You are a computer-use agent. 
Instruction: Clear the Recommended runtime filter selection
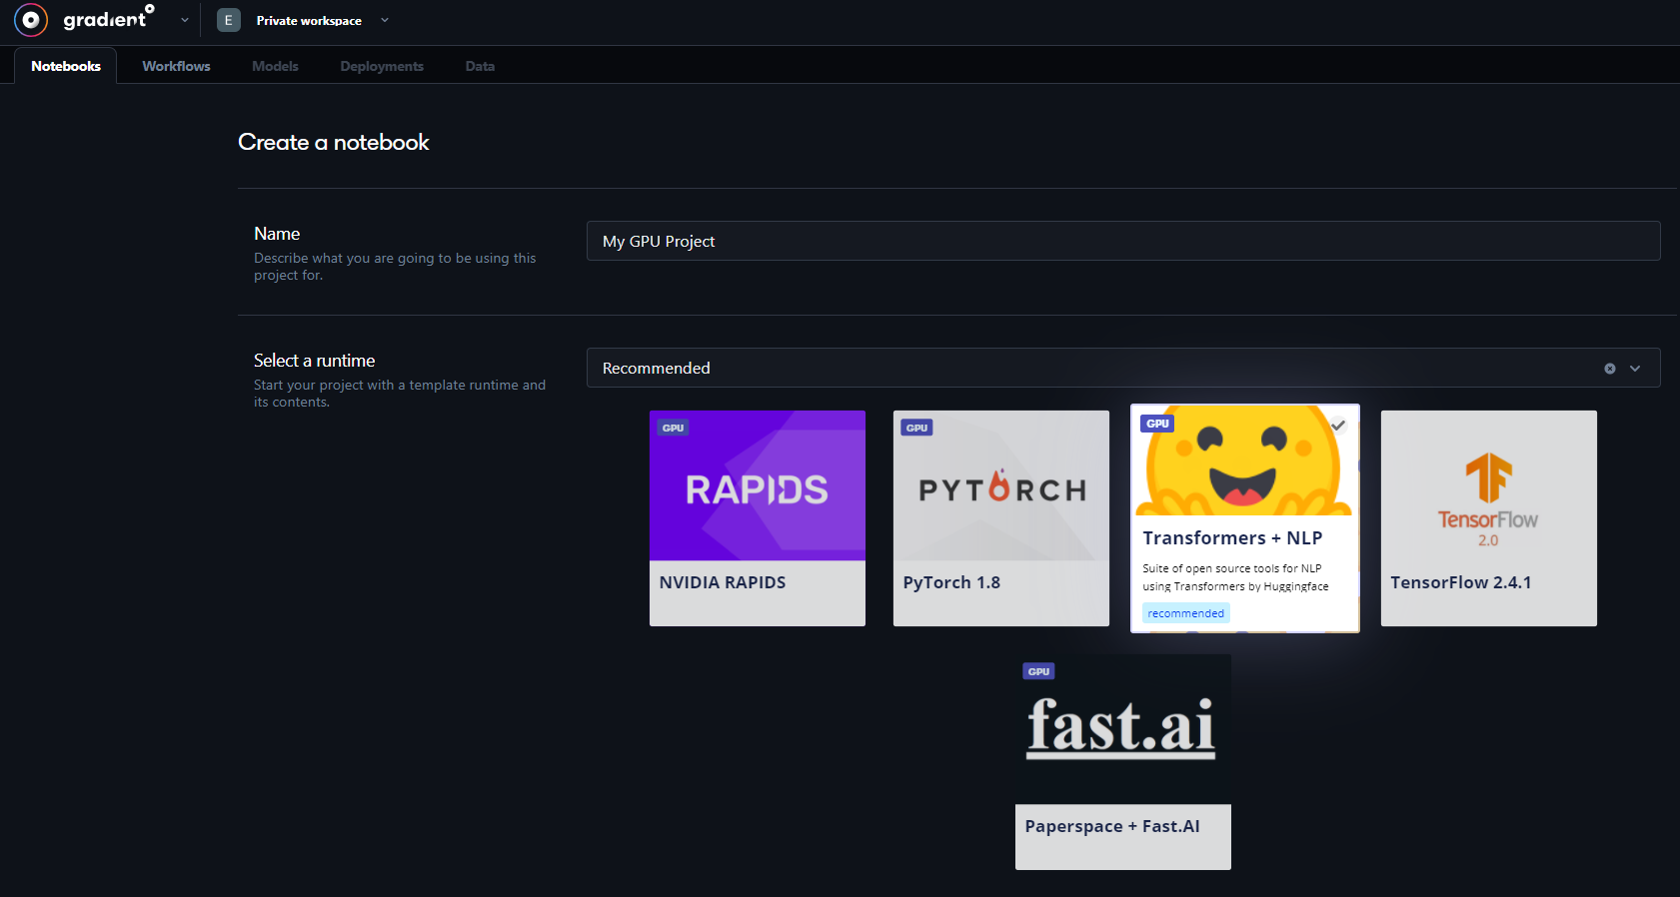[1610, 369]
